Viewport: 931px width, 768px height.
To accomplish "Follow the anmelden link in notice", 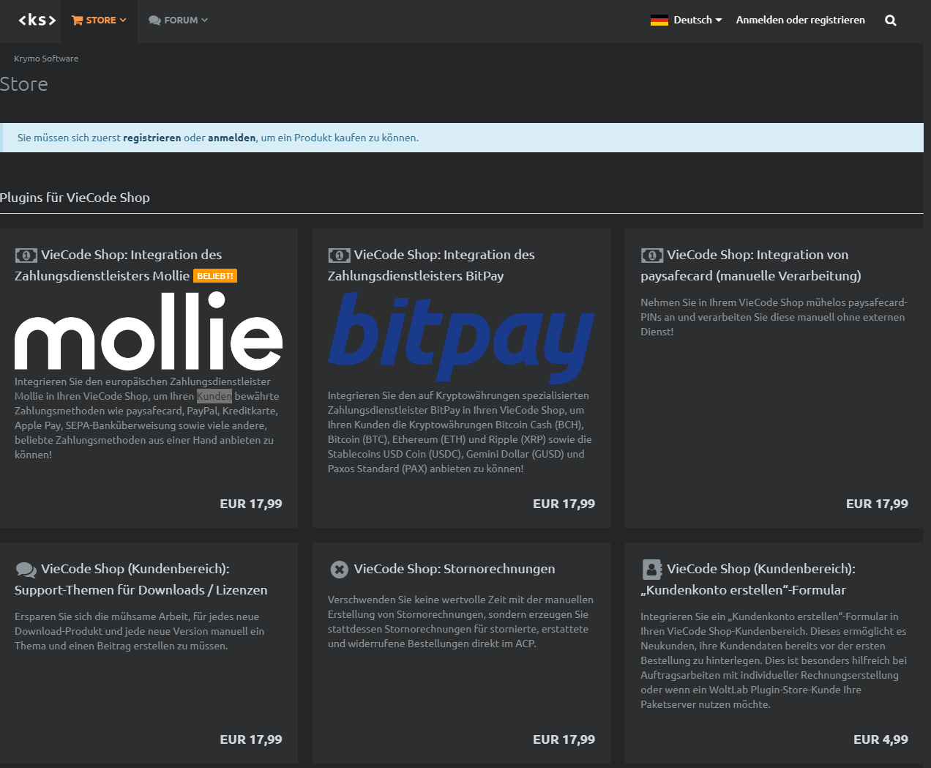I will point(231,138).
